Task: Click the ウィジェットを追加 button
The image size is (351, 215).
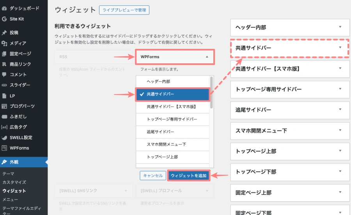Action: pyautogui.click(x=189, y=176)
